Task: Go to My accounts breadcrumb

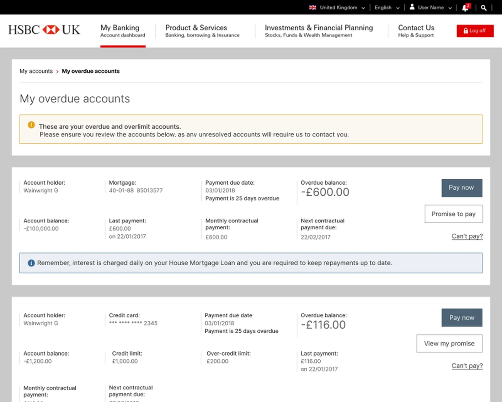Action: tap(36, 71)
